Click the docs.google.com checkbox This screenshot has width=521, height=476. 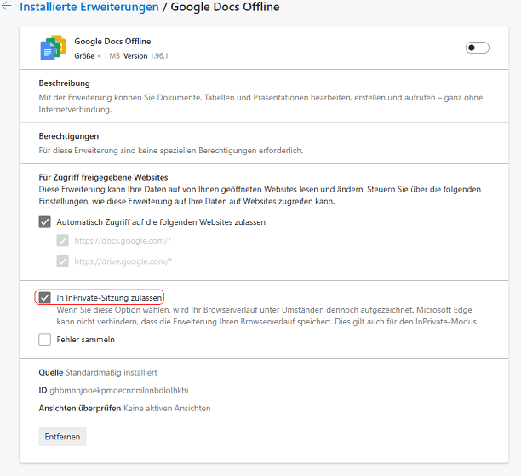[x=63, y=241]
